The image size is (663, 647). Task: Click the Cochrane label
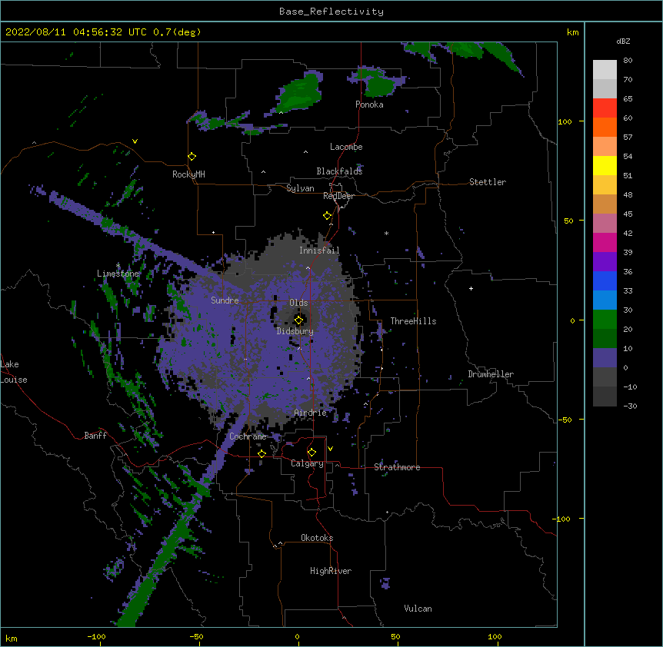point(248,436)
